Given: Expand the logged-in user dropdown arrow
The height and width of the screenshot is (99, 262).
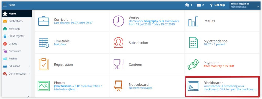Looking at the screenshot, I should click(x=258, y=7).
